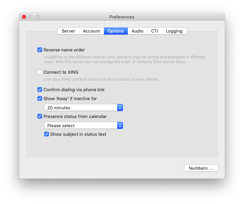Click the XING contacts description text
The image size is (244, 204).
point(101,80)
